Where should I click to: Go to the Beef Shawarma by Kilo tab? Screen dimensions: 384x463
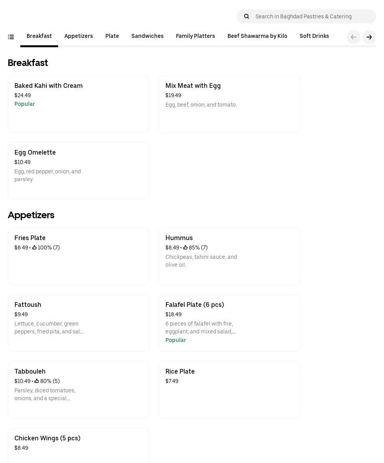(257, 36)
